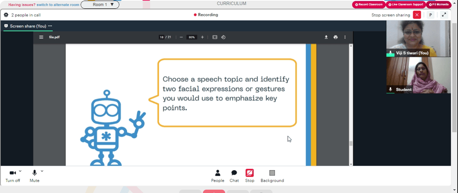The height and width of the screenshot is (193, 458).
Task: Click the PS Moments button
Action: pyautogui.click(x=438, y=5)
